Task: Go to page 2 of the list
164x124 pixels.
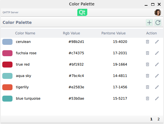Action: click(x=158, y=119)
